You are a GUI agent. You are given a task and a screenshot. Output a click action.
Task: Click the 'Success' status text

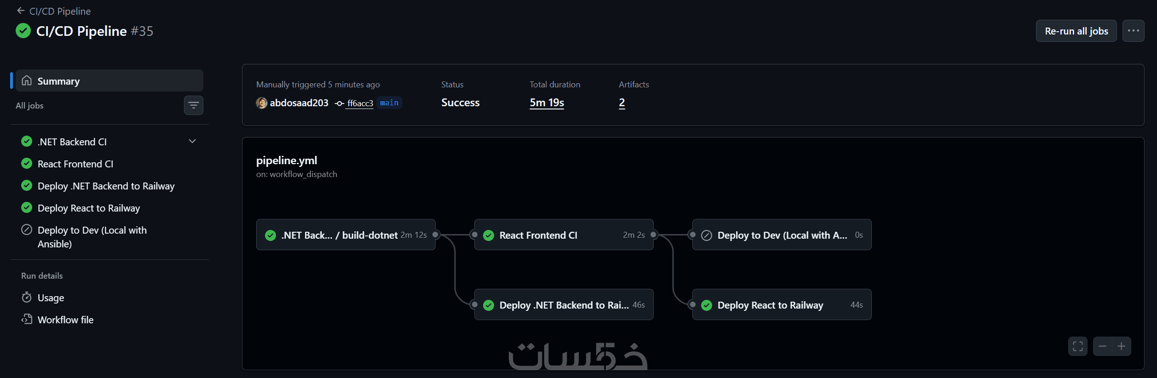click(x=460, y=103)
